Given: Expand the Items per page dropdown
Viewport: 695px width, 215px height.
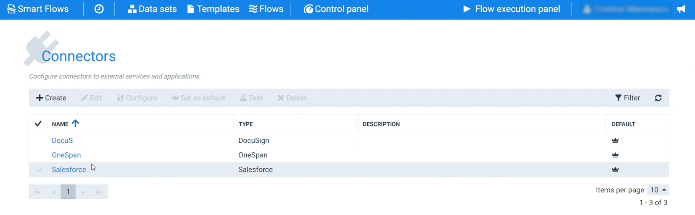Looking at the screenshot, I should pyautogui.click(x=658, y=190).
